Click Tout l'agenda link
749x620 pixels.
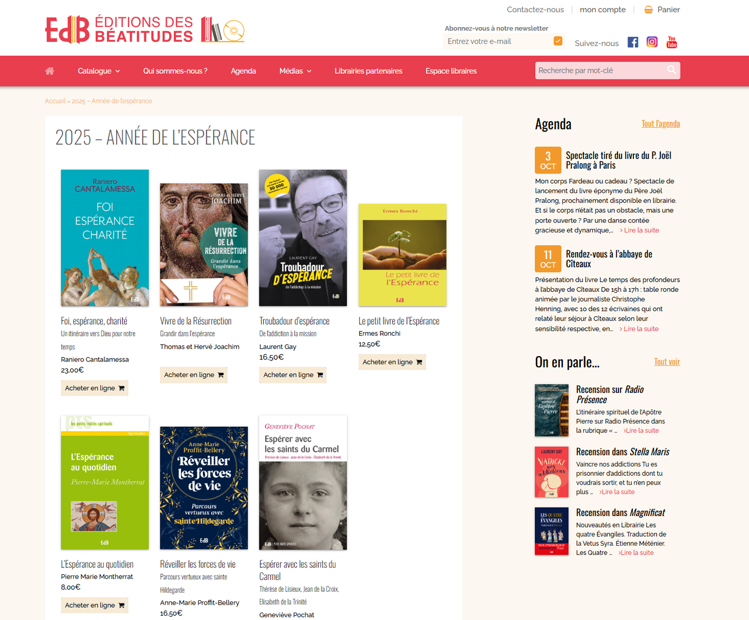tap(660, 124)
